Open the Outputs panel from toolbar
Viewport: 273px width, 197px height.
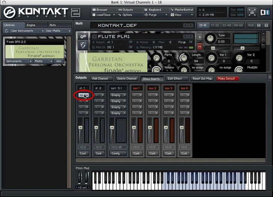(x=129, y=10)
